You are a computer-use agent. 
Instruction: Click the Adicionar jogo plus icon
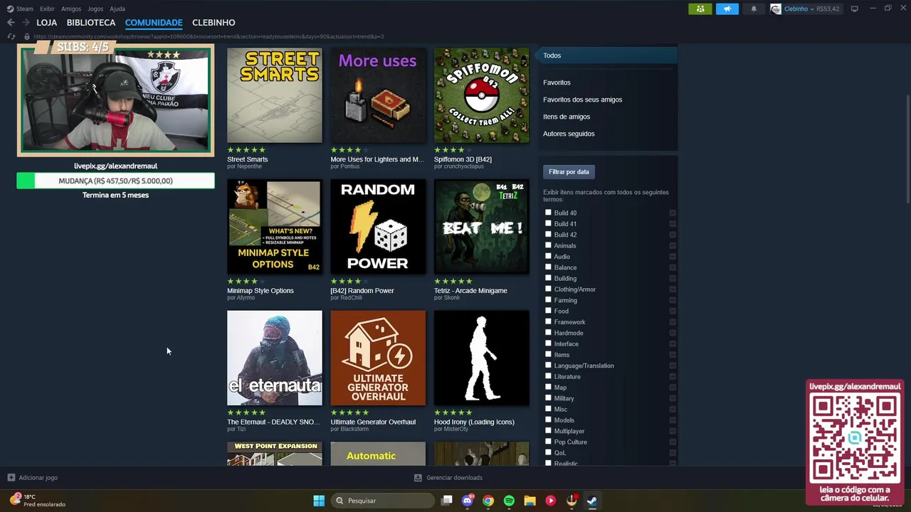tap(11, 478)
